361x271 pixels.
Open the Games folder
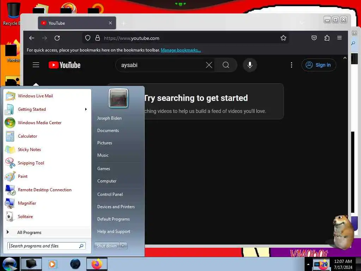104,169
